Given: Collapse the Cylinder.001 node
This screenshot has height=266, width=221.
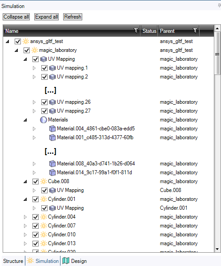Looking at the screenshot, I should coord(25,199).
